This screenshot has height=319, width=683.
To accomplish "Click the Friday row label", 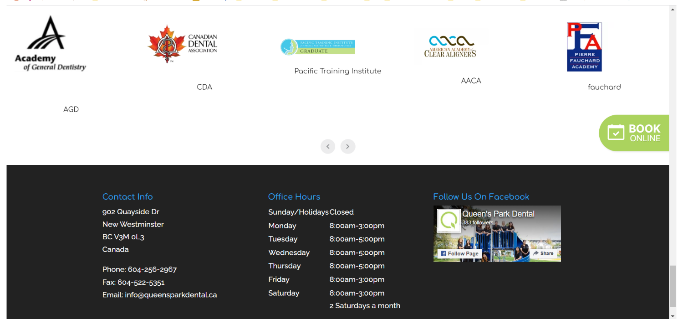I will click(279, 279).
